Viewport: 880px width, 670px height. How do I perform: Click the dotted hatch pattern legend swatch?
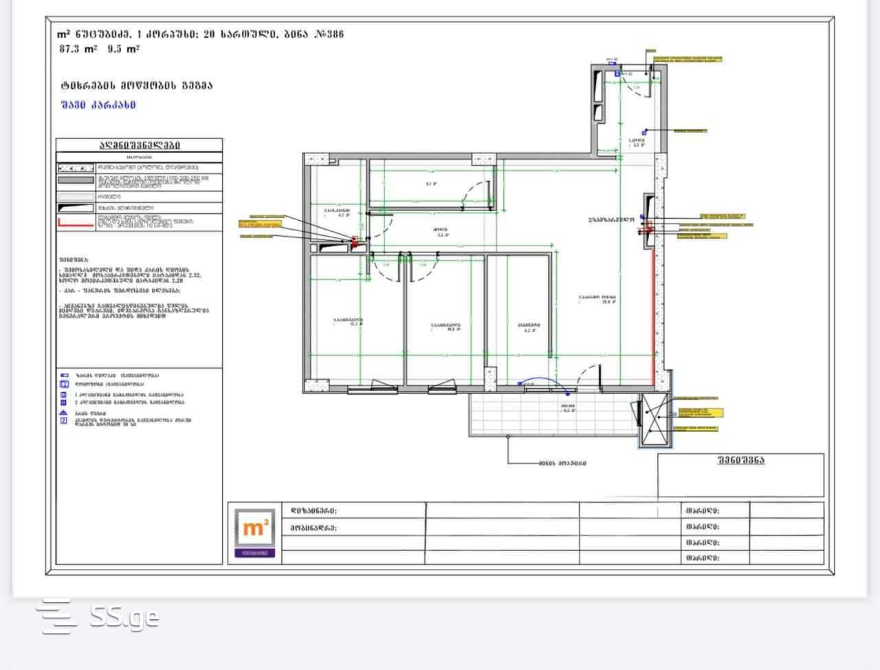pyautogui.click(x=76, y=167)
